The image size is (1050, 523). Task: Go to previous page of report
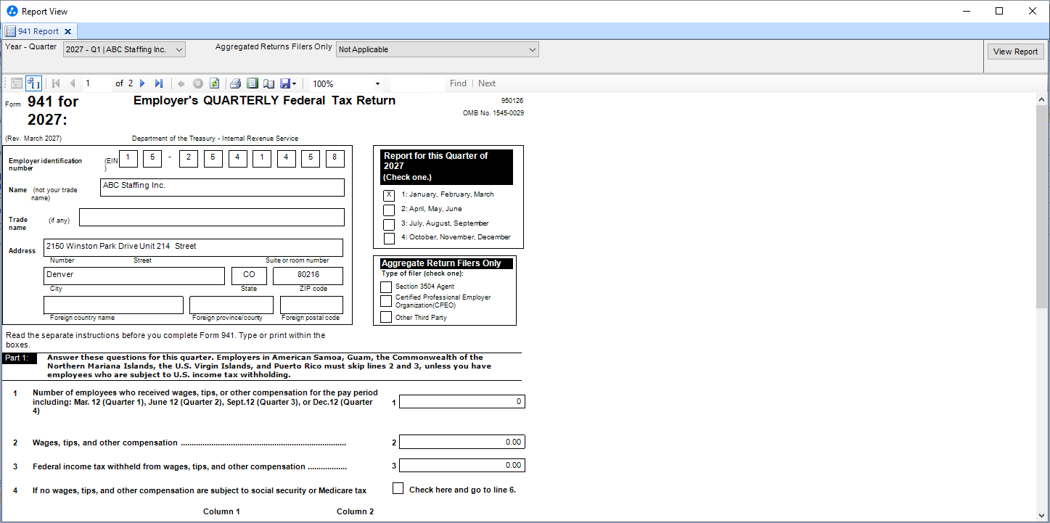tap(73, 83)
